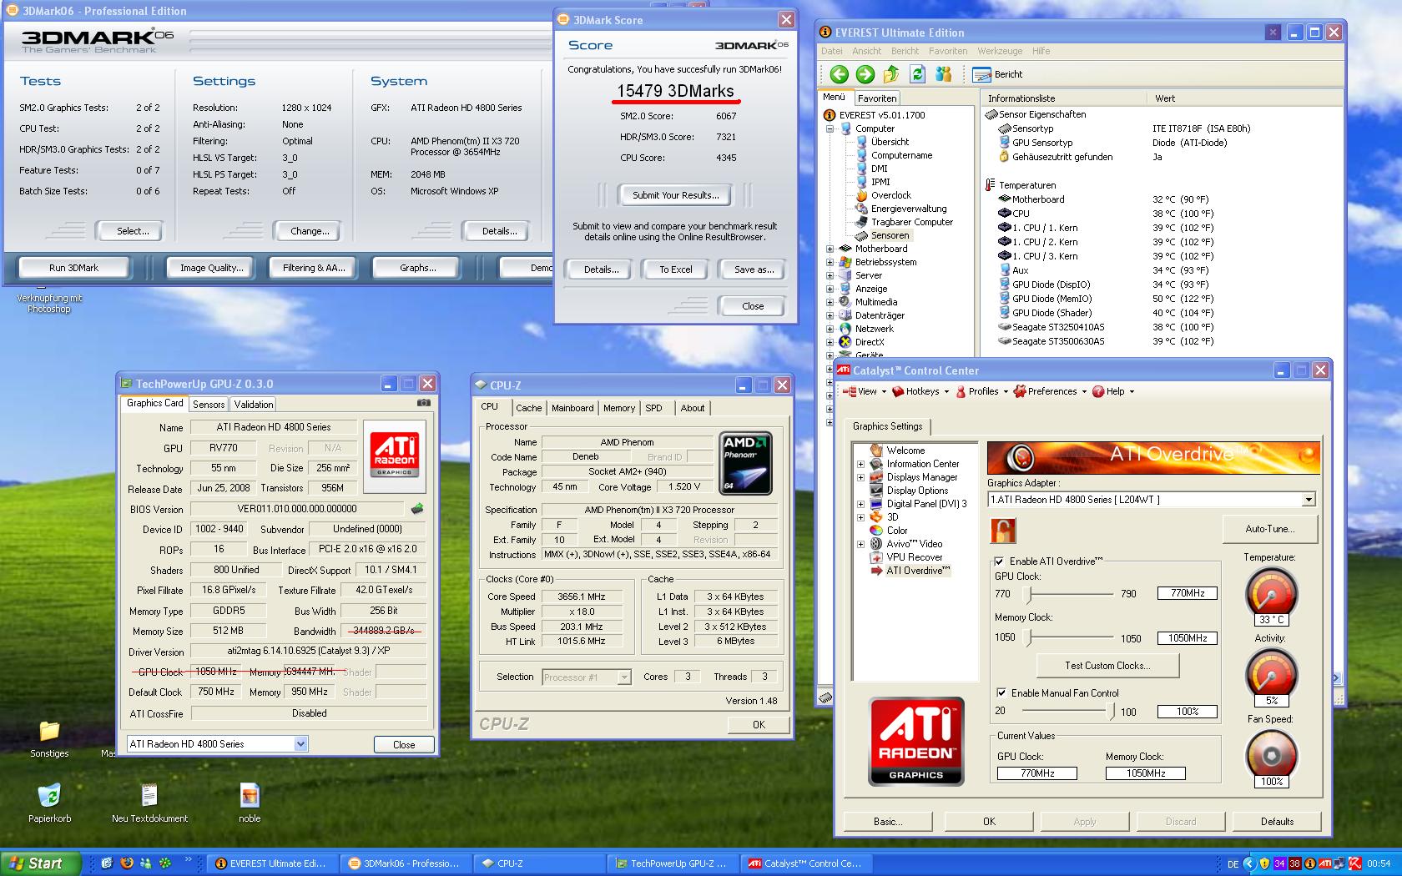This screenshot has width=1402, height=876.
Task: Click the EVEREST green forward arrow
Action: pos(865,74)
